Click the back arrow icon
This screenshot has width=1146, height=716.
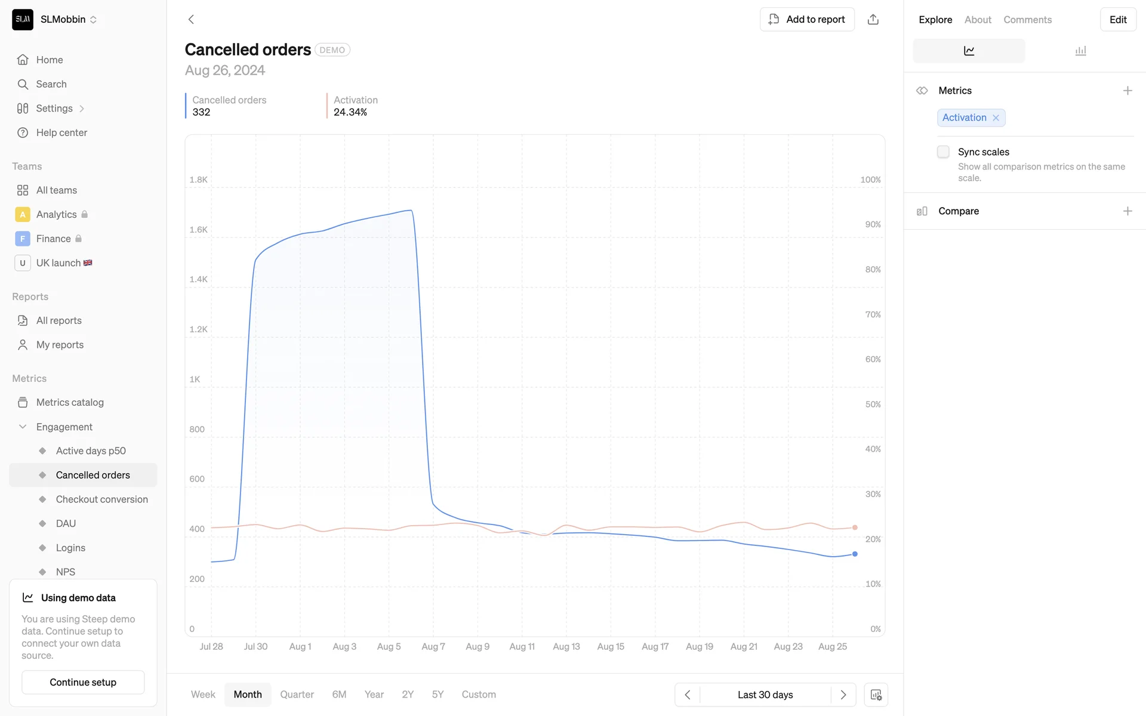[x=191, y=20]
